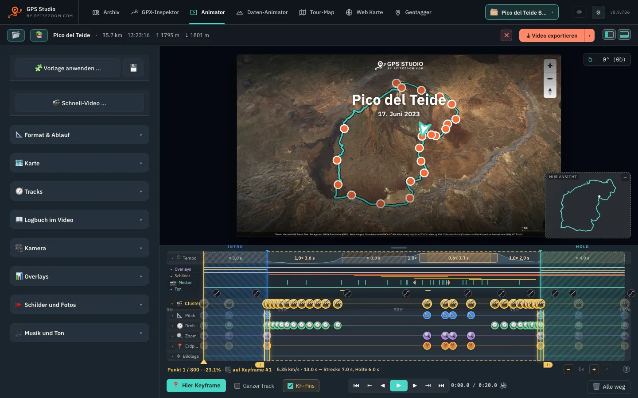Switch to the Archiv tab
The width and height of the screenshot is (638, 398).
[106, 12]
